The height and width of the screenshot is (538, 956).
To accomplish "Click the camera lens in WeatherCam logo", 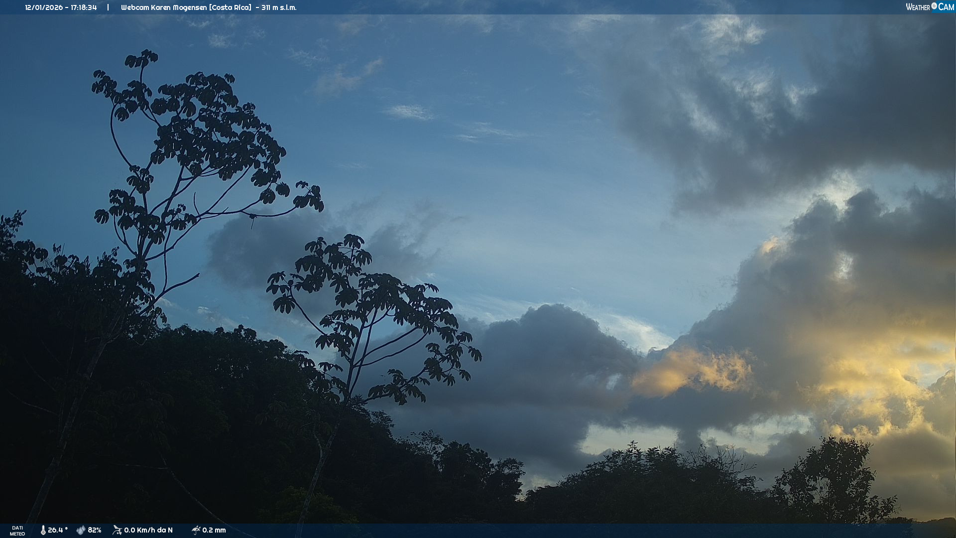I will (934, 6).
